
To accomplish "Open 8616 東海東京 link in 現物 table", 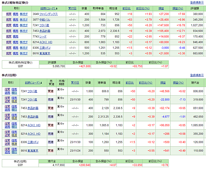I will point(45,53).
